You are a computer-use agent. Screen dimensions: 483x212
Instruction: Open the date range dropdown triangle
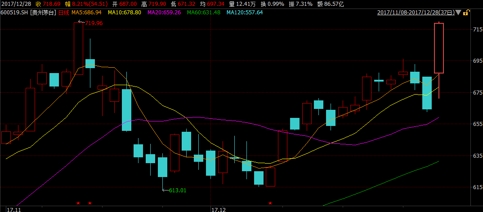(458, 13)
